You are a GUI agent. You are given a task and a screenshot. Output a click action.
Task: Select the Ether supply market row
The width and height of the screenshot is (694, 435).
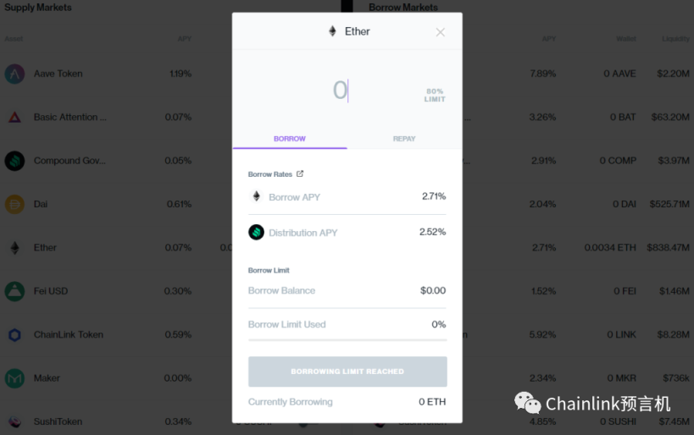[x=116, y=248]
